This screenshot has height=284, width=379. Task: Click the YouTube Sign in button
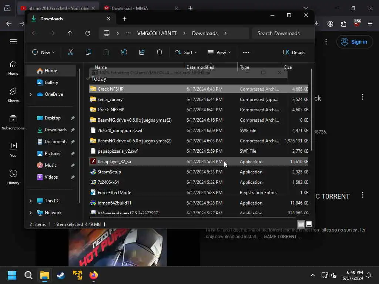pos(354,42)
